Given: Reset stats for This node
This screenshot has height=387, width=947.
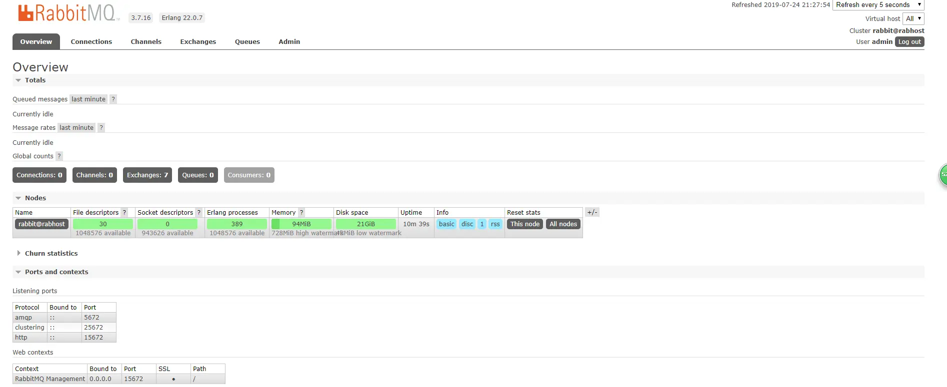Looking at the screenshot, I should [525, 224].
